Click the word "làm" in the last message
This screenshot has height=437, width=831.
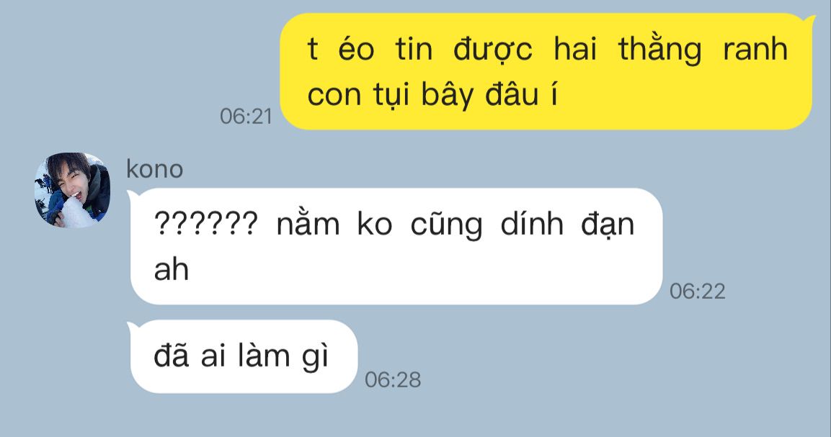pyautogui.click(x=263, y=355)
